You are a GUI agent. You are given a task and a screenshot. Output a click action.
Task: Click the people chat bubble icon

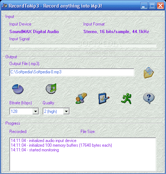(x=81, y=98)
